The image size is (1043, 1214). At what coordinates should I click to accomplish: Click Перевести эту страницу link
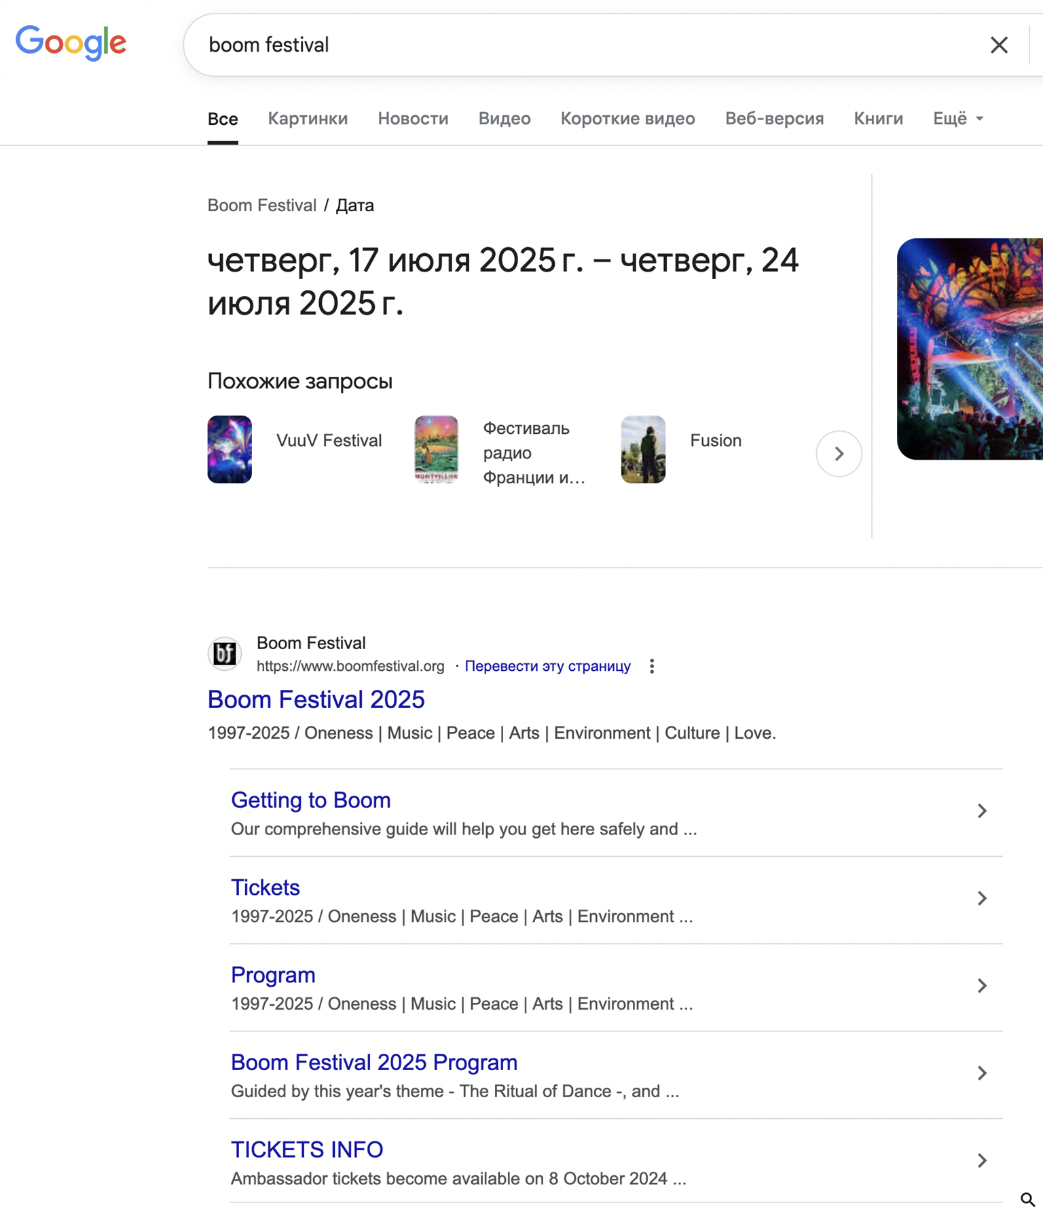click(547, 666)
